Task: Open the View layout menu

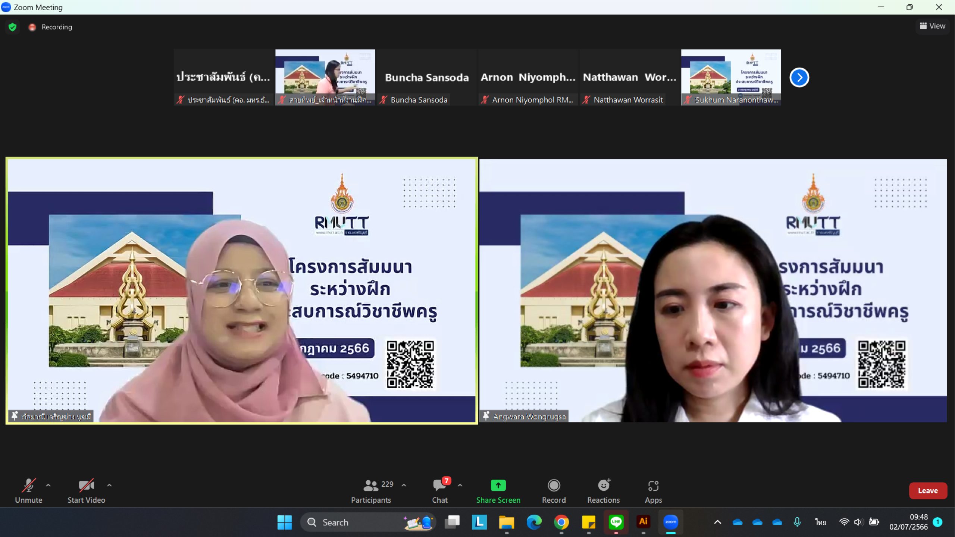Action: tap(932, 26)
